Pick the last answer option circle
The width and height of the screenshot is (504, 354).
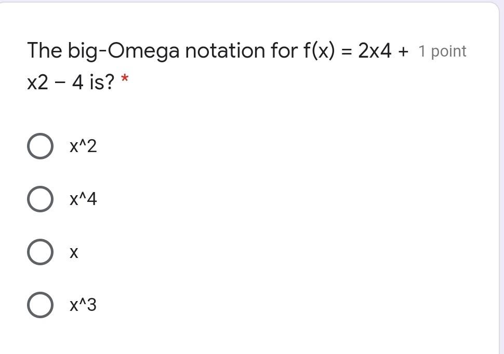tap(40, 305)
